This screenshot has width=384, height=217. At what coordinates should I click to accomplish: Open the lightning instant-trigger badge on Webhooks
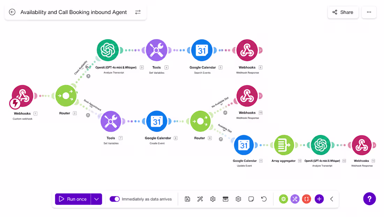pos(15,104)
